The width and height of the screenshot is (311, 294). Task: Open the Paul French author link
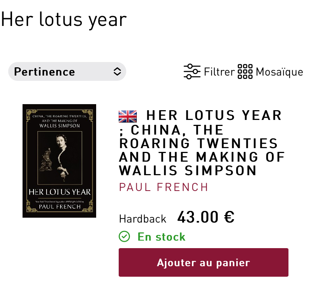(163, 187)
